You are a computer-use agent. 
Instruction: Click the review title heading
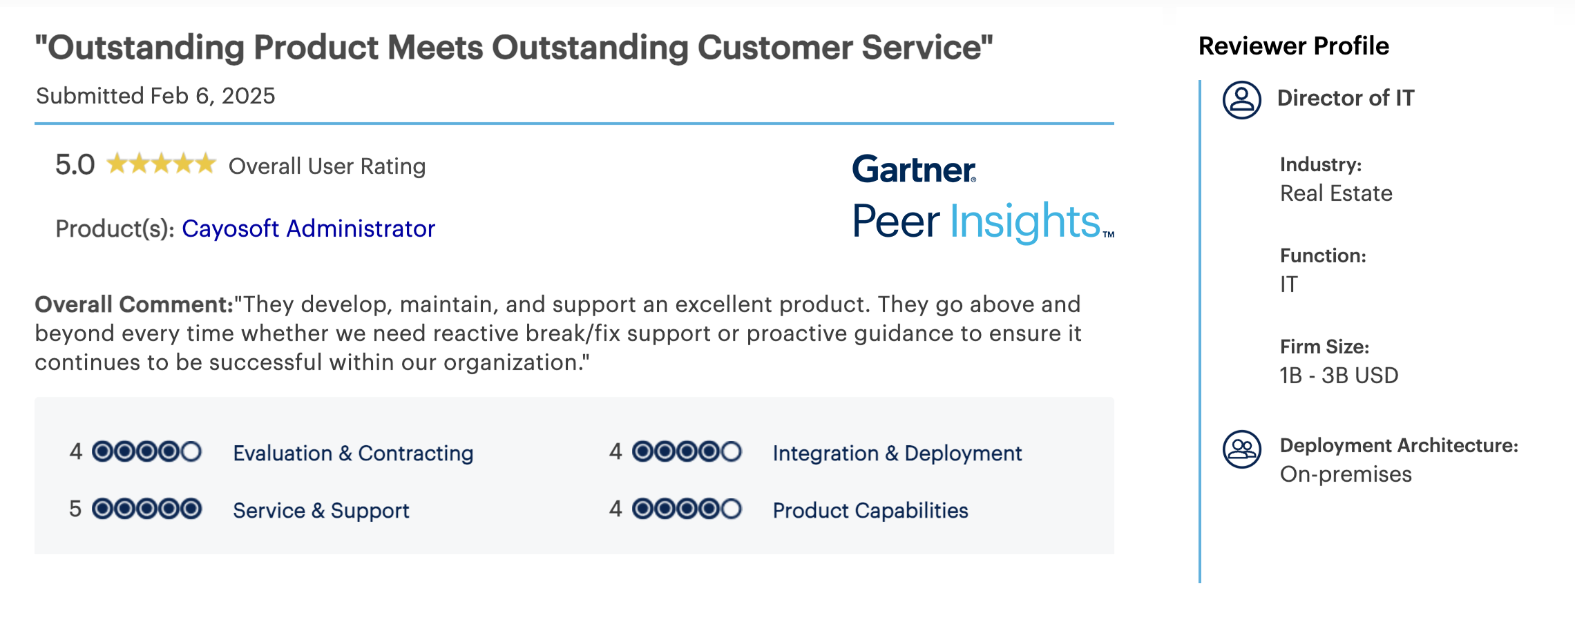514,48
